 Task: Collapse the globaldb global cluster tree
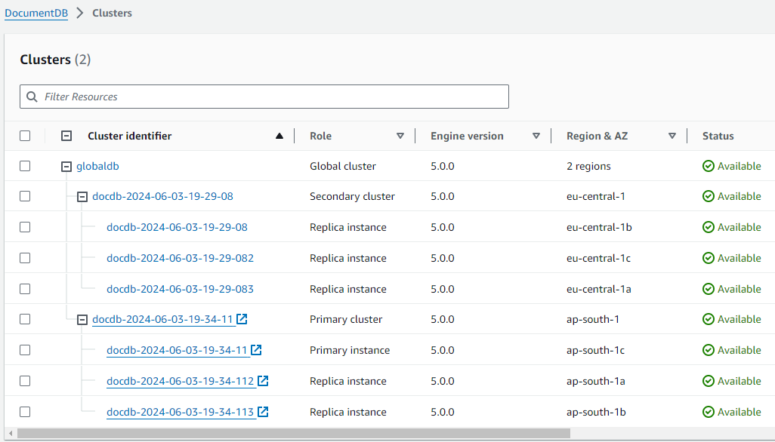(66, 166)
